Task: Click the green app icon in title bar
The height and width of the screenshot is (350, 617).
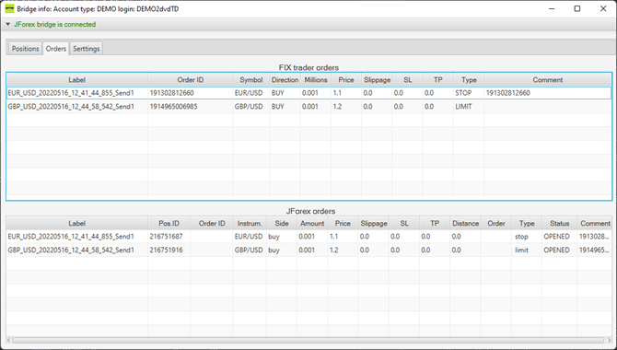Action: tap(9, 8)
